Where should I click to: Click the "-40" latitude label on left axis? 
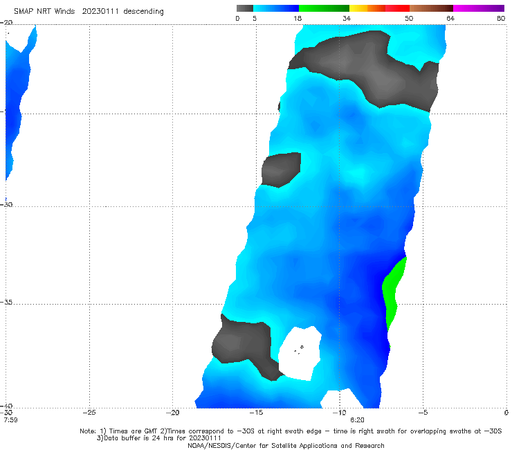[6, 406]
